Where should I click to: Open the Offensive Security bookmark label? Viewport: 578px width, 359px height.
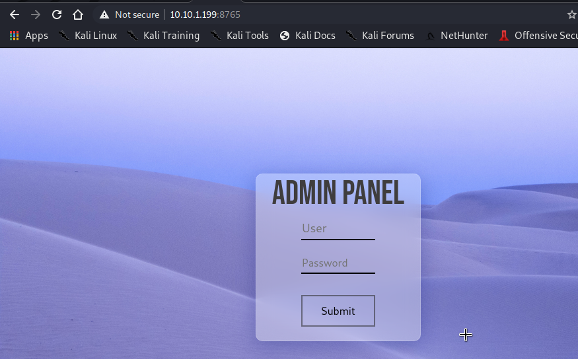546,36
